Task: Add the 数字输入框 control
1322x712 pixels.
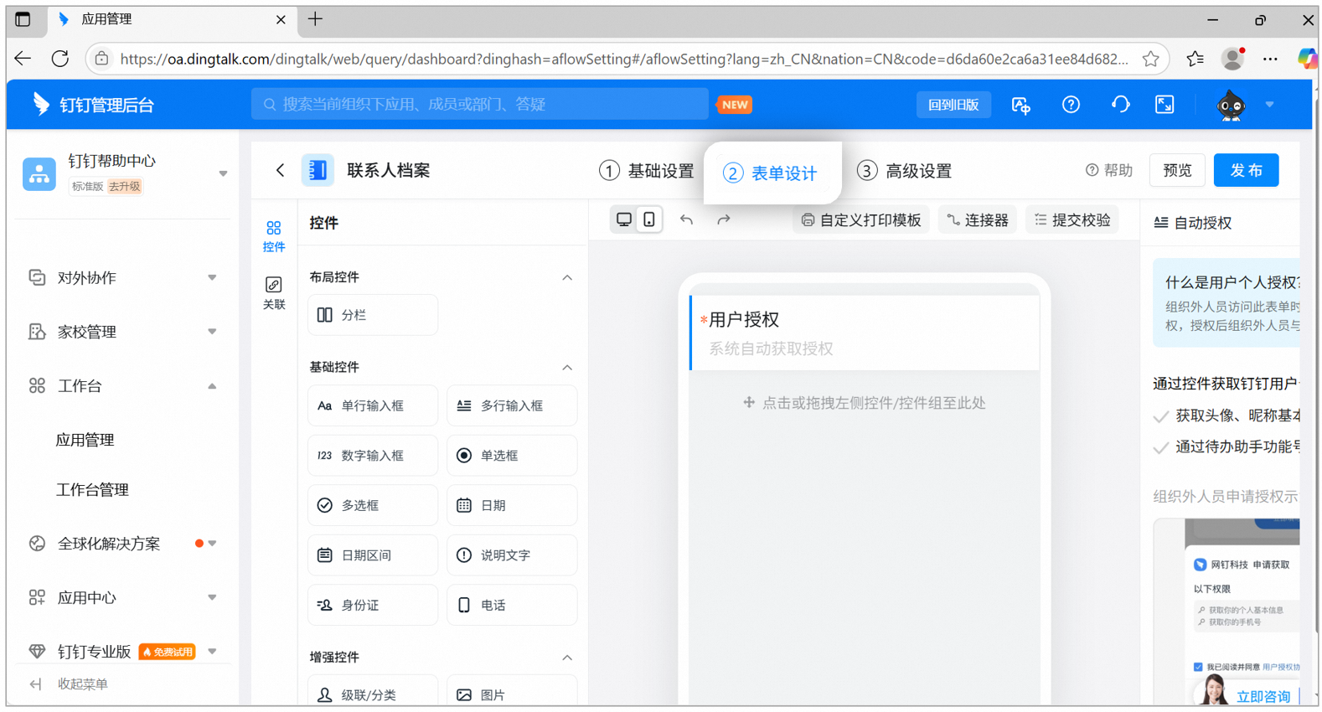Action: [x=373, y=456]
